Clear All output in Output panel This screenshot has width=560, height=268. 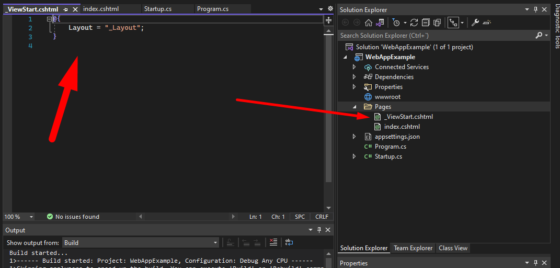pyautogui.click(x=273, y=242)
